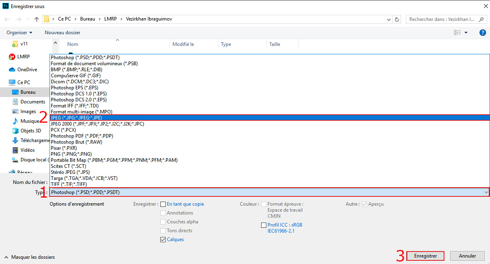The height and width of the screenshot is (264, 490).
Task: Open OneDrive in the sidebar
Action: point(27,70)
